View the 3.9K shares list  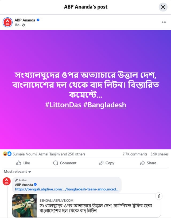pos(159,154)
